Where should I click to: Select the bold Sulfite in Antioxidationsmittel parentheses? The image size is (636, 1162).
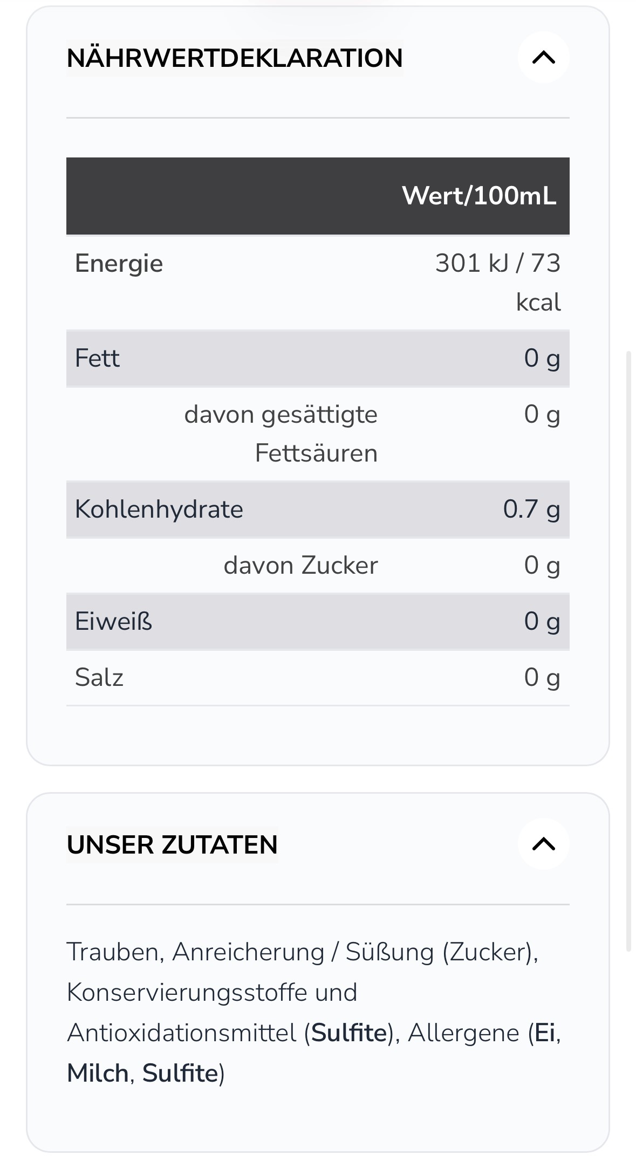tap(349, 1033)
